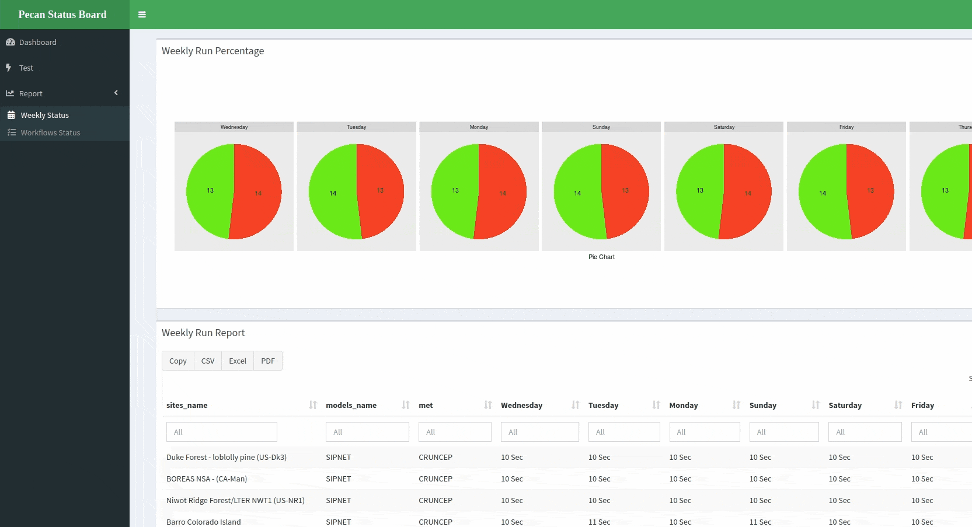Select Workflows Status submenu item
Screen dimensions: 972x527
65,132
